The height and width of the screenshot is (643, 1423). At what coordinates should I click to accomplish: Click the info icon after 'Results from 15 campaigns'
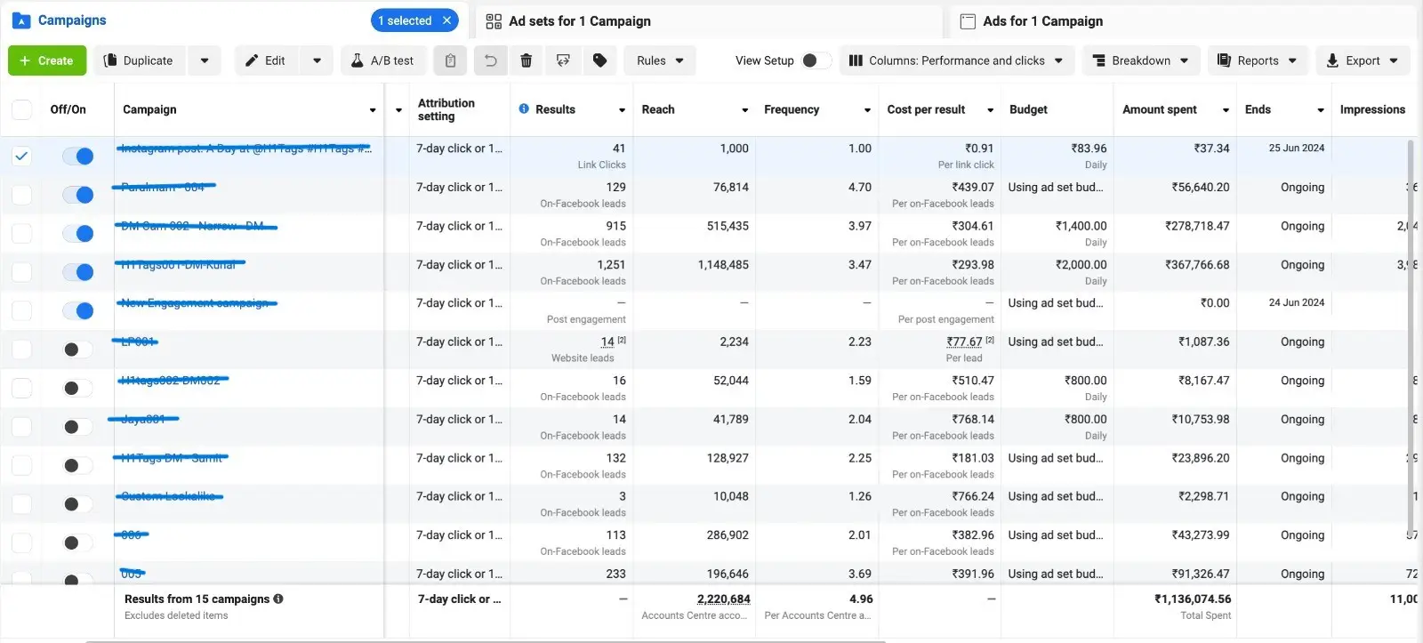(278, 599)
